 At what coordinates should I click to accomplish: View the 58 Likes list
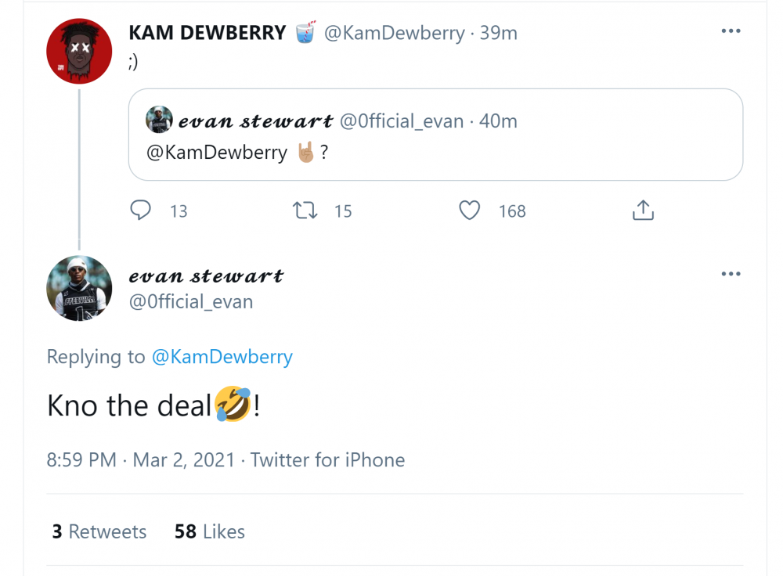pos(210,531)
